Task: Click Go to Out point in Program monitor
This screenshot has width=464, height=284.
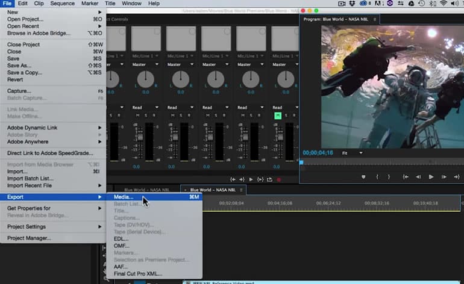Action: (x=457, y=177)
